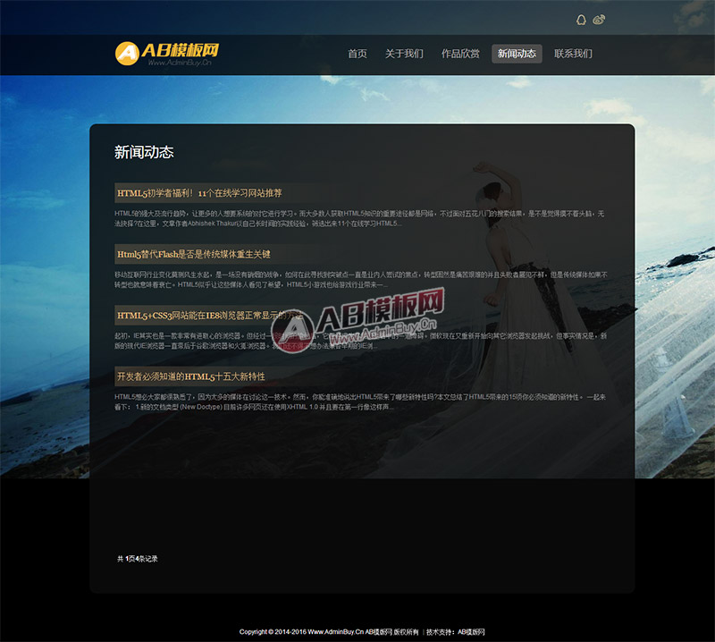This screenshot has width=715, height=642.
Task: Click the AB模板网 logo in header
Action: click(x=167, y=54)
